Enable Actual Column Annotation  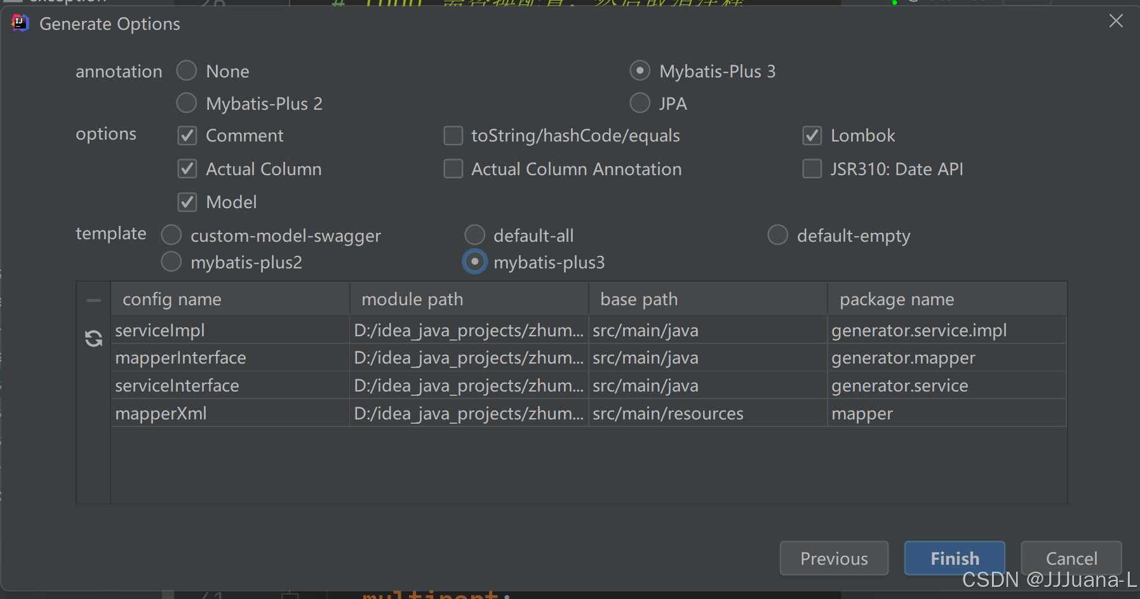point(453,168)
